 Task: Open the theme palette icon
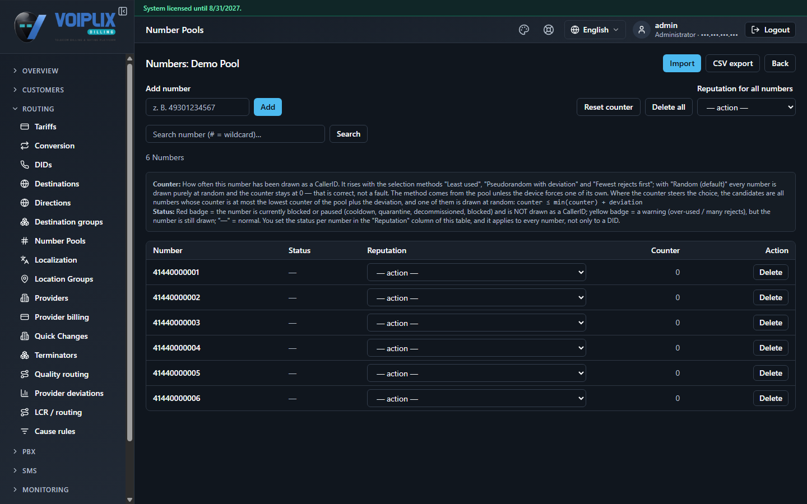click(x=524, y=30)
